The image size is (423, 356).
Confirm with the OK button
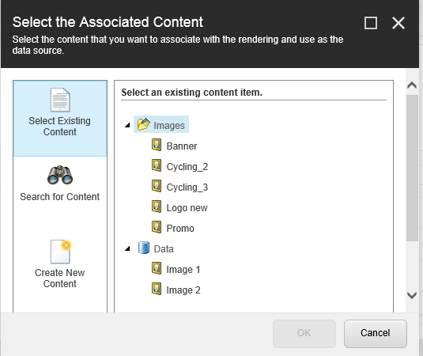click(304, 334)
